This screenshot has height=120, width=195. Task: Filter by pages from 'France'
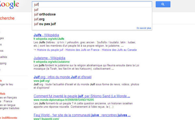6,101
